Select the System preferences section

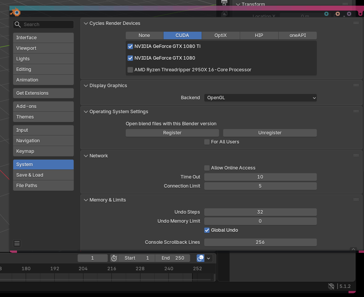[x=43, y=165]
